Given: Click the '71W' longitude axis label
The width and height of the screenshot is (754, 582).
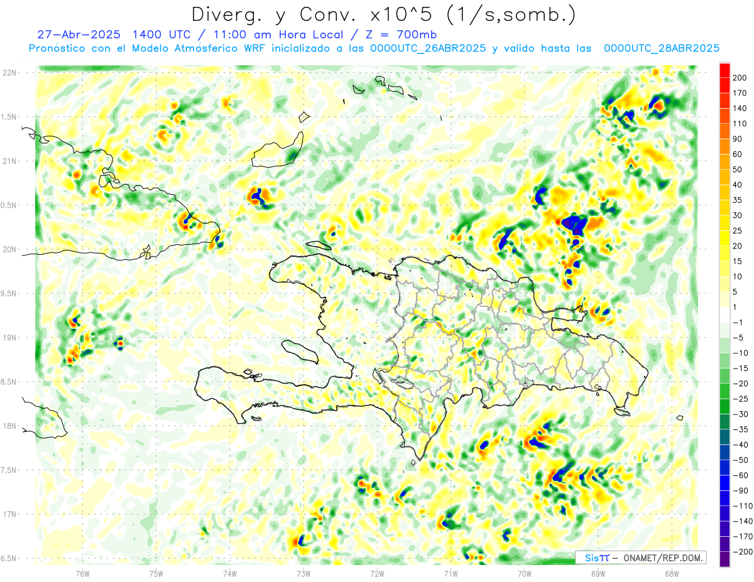Looking at the screenshot, I should 451,573.
